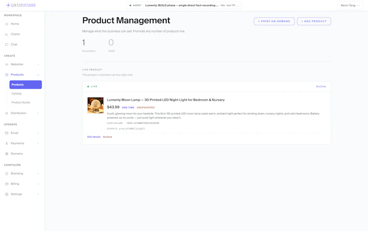This screenshot has height=231, width=368.
Task: Click the supplier ID number text
Action: pyautogui.click(x=143, y=123)
